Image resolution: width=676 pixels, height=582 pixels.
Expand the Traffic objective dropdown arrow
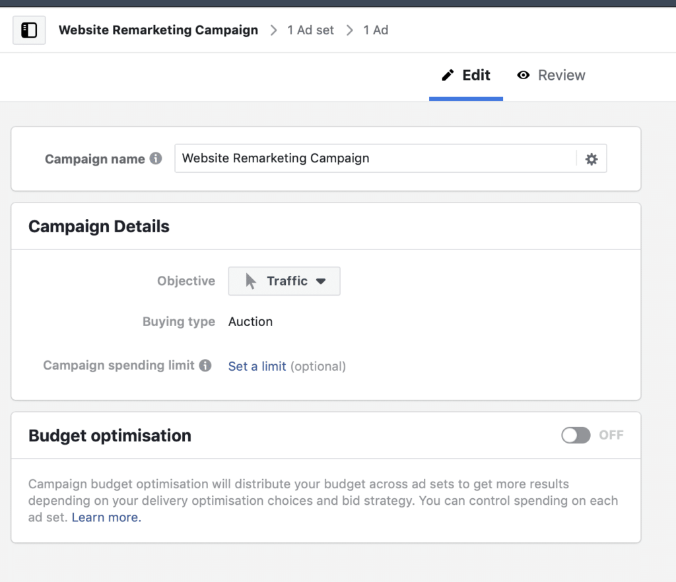(x=321, y=281)
